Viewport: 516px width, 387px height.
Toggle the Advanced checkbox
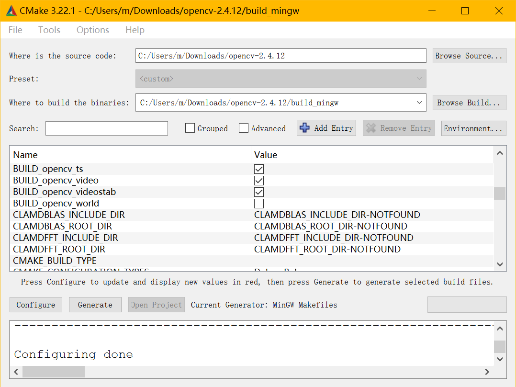[x=244, y=128]
